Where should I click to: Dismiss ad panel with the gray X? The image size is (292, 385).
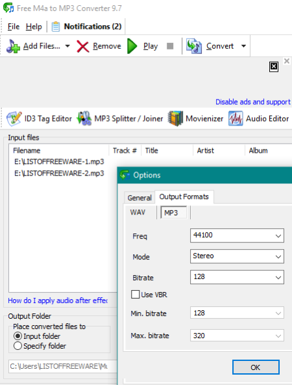tap(287, 61)
